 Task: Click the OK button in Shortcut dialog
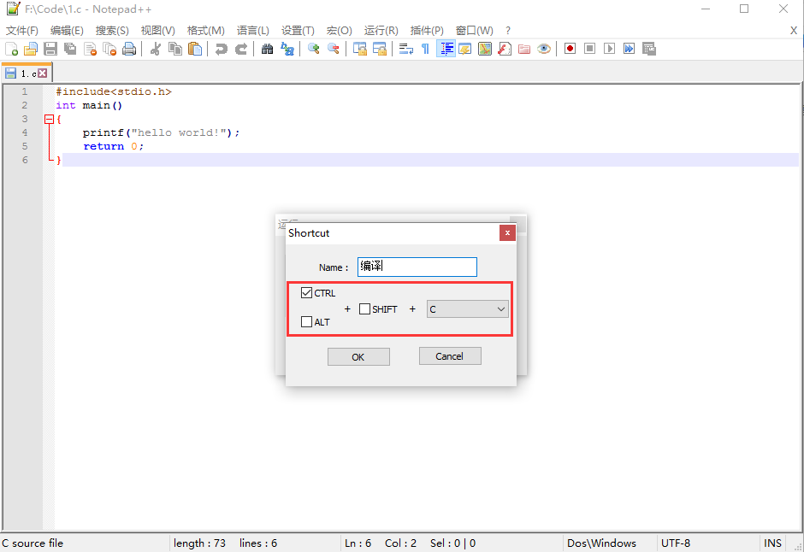(x=358, y=356)
